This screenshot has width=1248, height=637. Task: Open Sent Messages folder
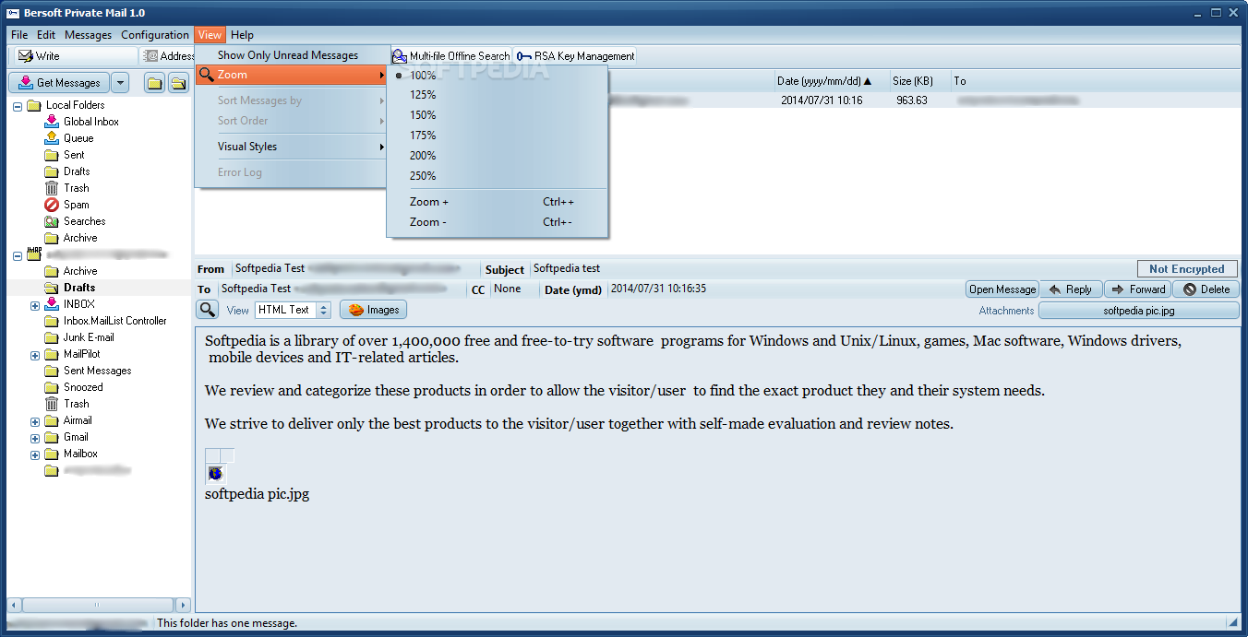[x=97, y=371]
